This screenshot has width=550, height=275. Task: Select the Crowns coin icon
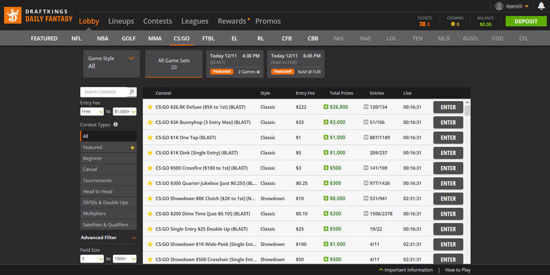coord(453,24)
